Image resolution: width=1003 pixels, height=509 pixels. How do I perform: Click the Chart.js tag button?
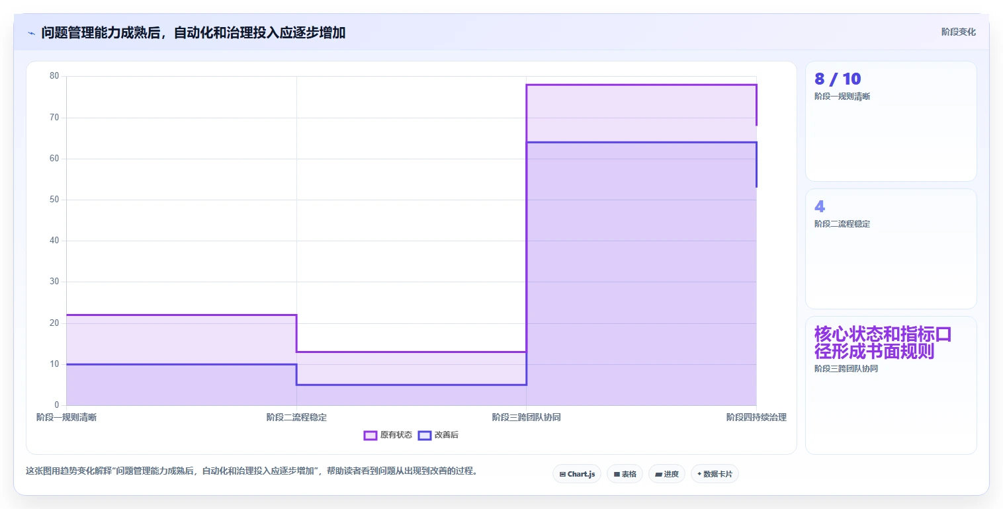(x=577, y=474)
